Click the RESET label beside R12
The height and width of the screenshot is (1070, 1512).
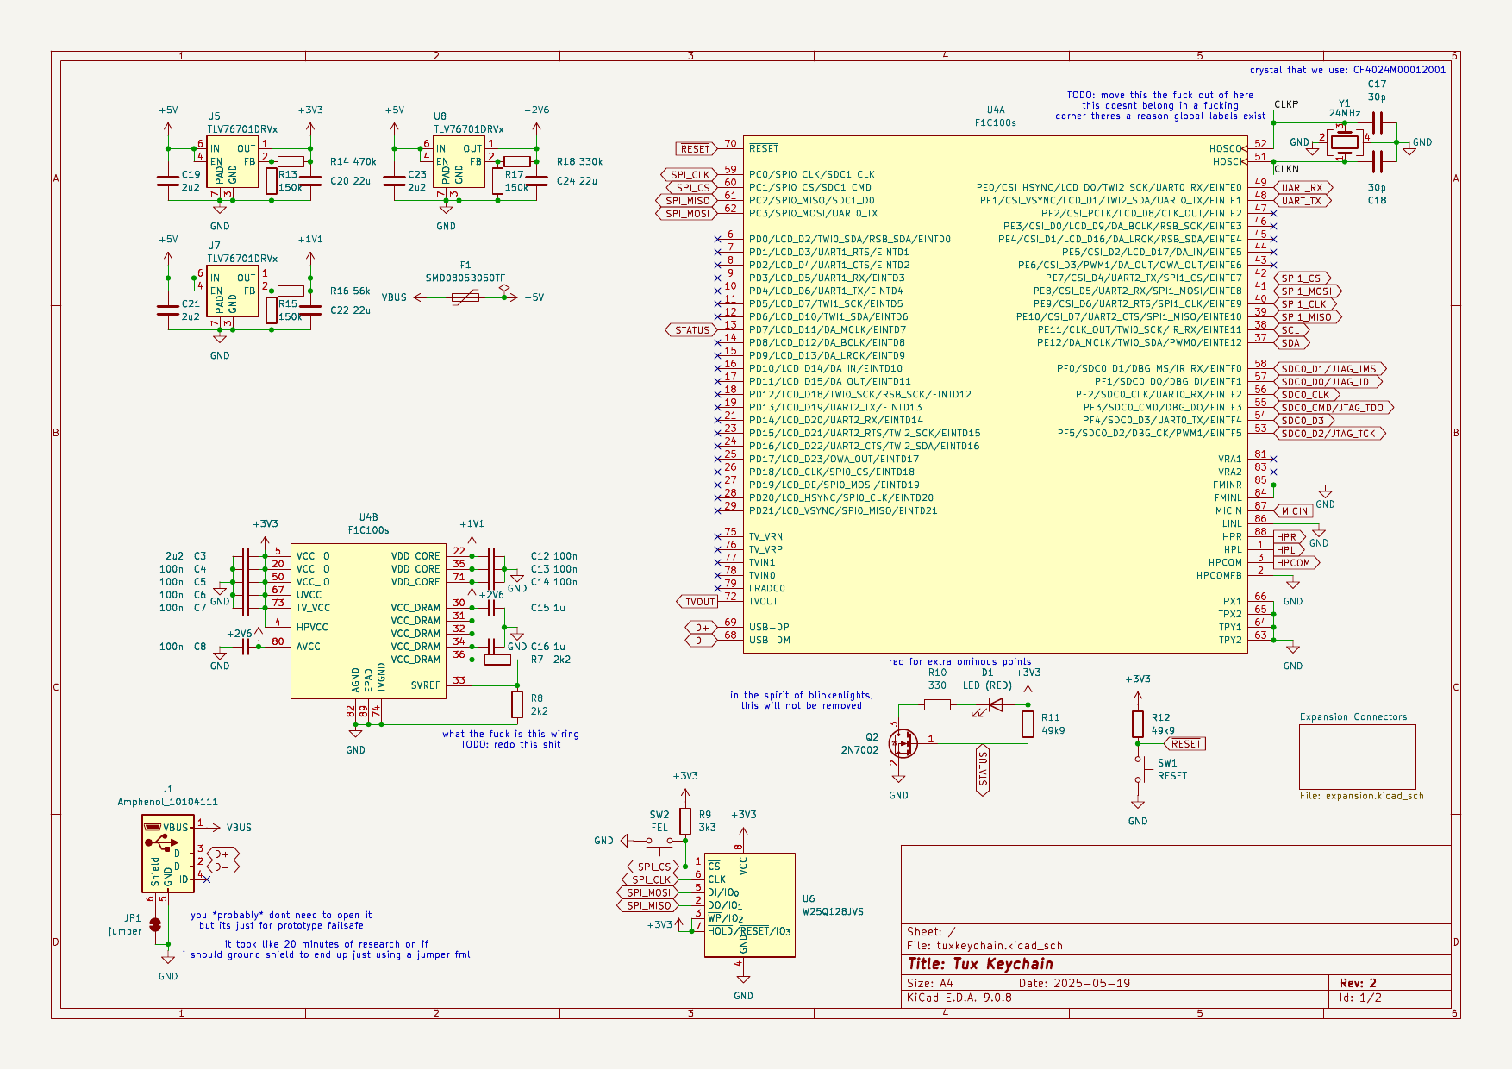[1185, 744]
